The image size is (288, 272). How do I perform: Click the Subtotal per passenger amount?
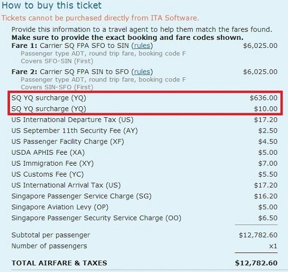[258, 235]
